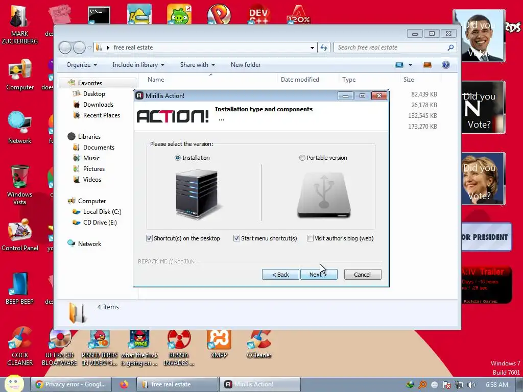Open Downloads in the sidebar

[98, 104]
